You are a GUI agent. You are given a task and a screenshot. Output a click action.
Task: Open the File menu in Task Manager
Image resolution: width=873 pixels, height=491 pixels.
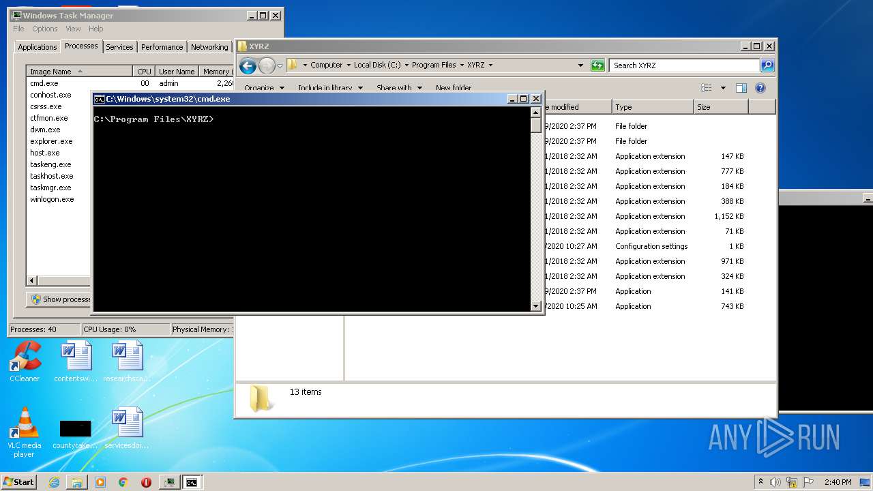click(x=18, y=29)
